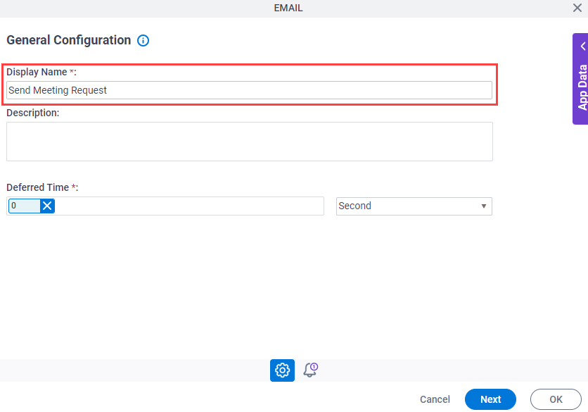Viewport: 588px width, 412px height.
Task: Click empty area of Deferred Time field
Action: tap(189, 206)
